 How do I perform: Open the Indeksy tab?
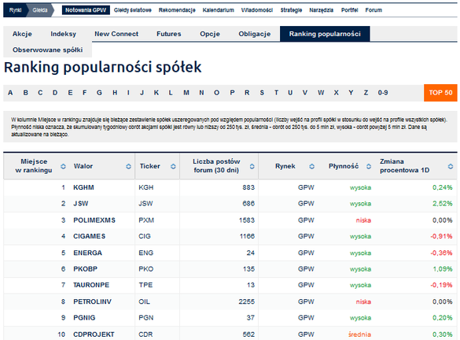coord(63,34)
